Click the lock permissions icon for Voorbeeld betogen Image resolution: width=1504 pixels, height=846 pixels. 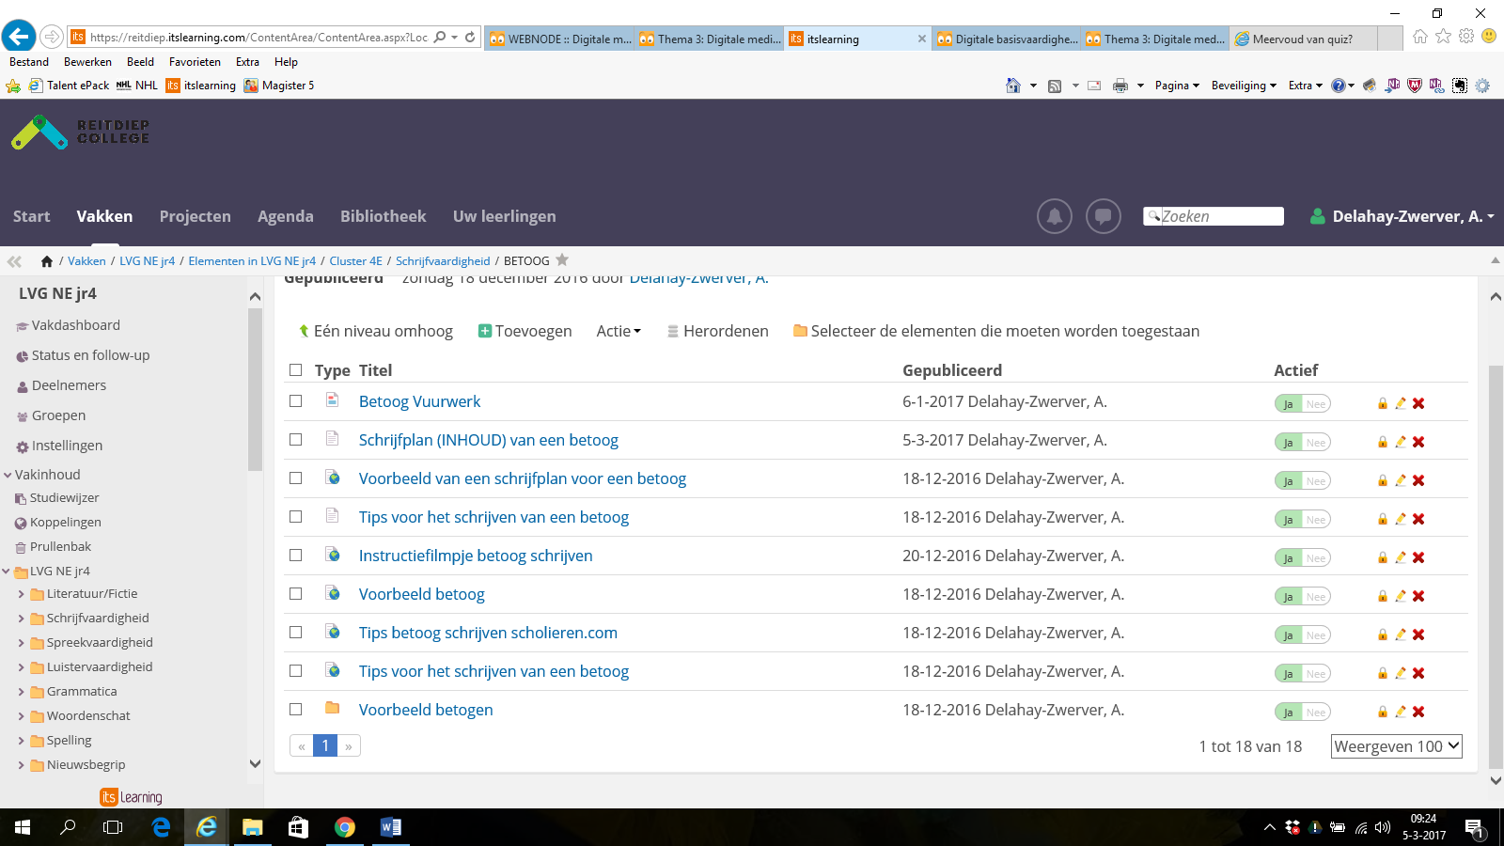1382,712
